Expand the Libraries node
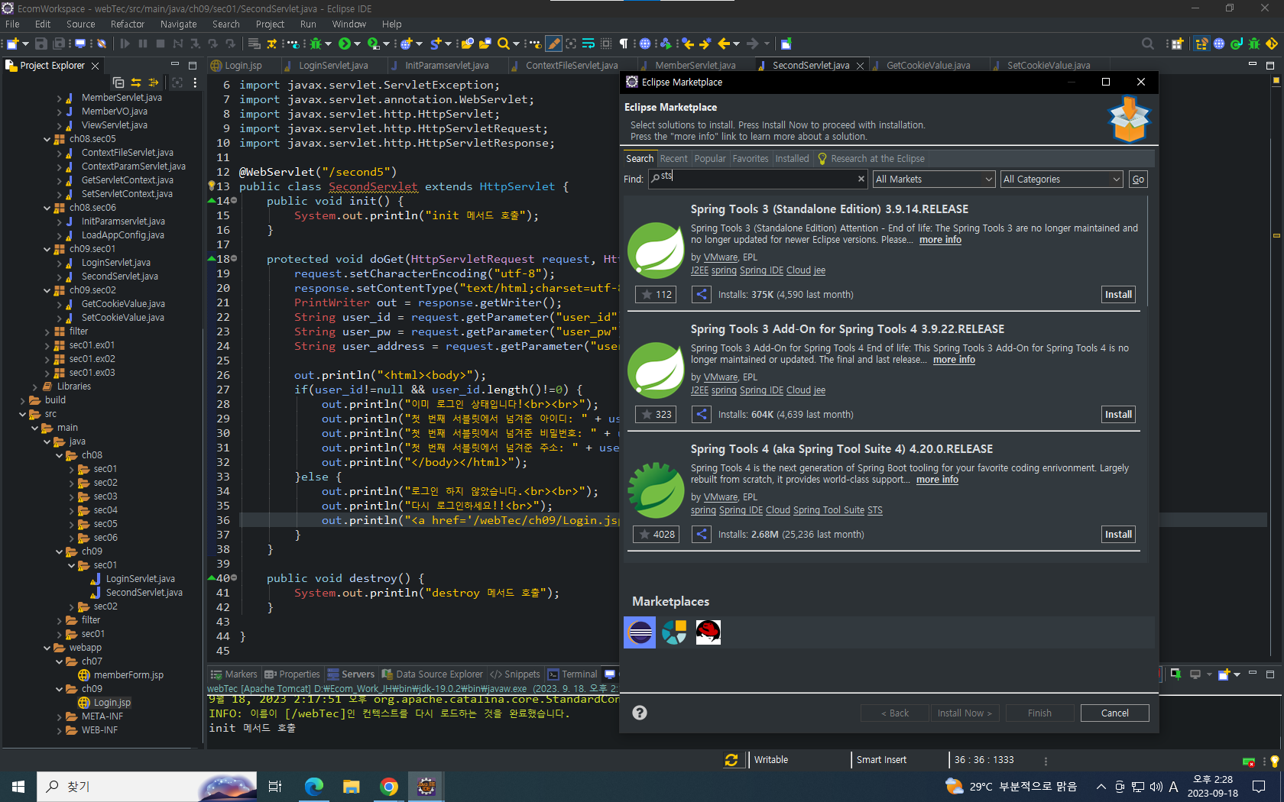The width and height of the screenshot is (1284, 802). (x=35, y=386)
